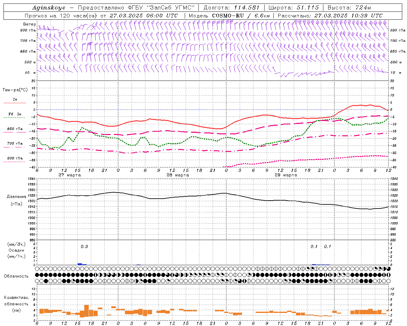Click the tallest orange convective cloud bar near 17h, 27 марта

(x=86, y=310)
